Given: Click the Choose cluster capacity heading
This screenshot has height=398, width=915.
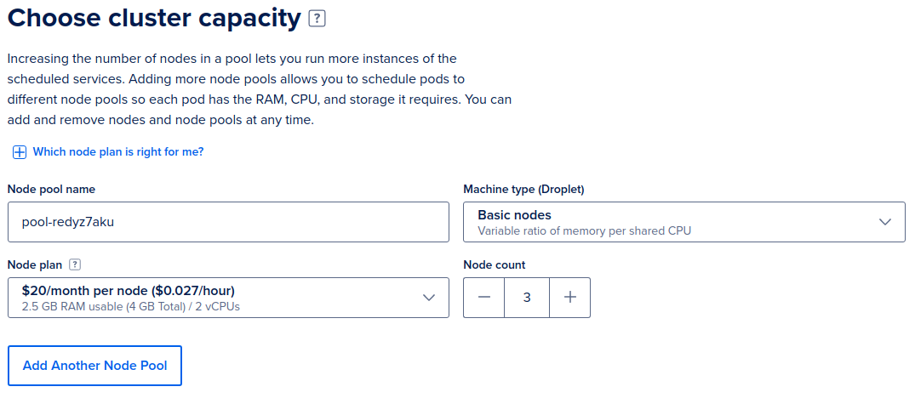Looking at the screenshot, I should tap(154, 18).
